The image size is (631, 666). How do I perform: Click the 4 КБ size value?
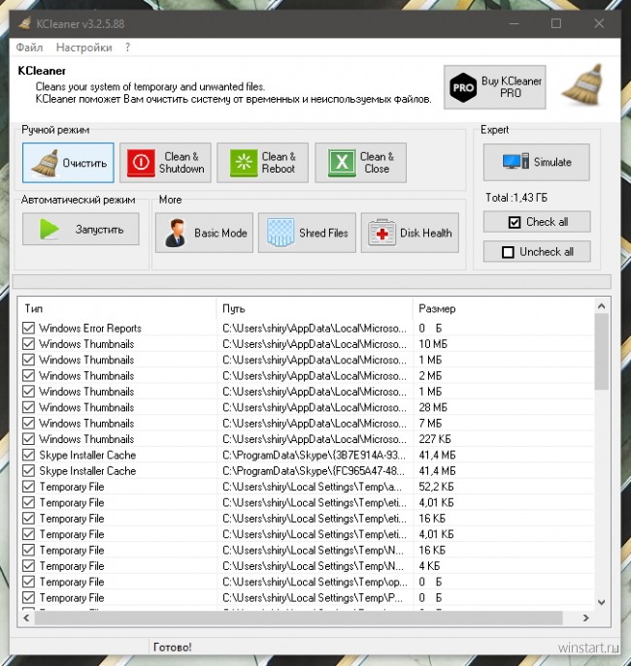tap(429, 566)
